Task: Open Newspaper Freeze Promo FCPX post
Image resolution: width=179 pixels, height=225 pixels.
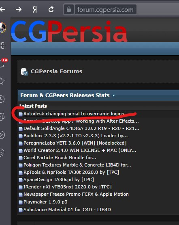Action: [x=76, y=194]
